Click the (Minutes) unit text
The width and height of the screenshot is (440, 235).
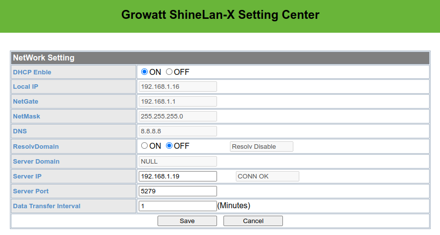[234, 206]
